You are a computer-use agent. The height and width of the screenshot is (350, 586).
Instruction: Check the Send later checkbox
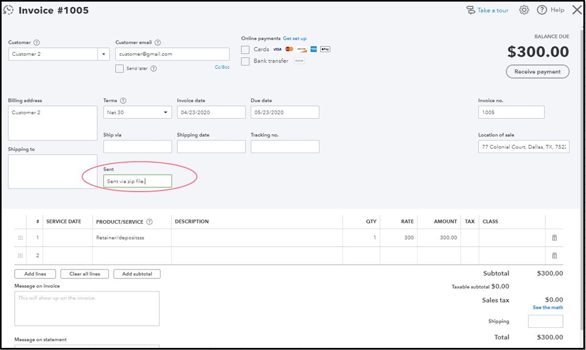click(x=119, y=68)
